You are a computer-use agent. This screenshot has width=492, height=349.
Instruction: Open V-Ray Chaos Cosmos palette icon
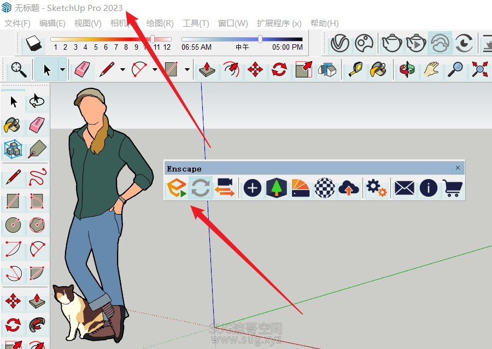pyautogui.click(x=364, y=43)
